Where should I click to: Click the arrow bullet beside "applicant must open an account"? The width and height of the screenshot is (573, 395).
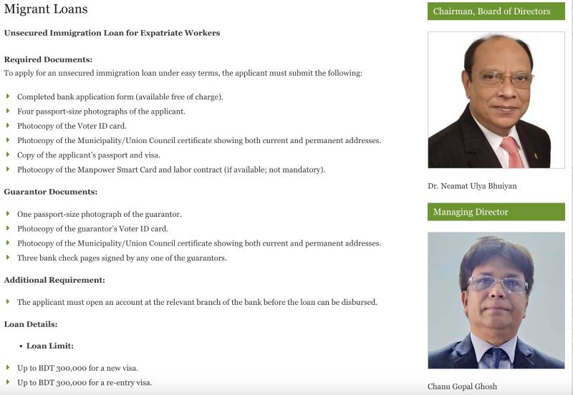coord(8,302)
